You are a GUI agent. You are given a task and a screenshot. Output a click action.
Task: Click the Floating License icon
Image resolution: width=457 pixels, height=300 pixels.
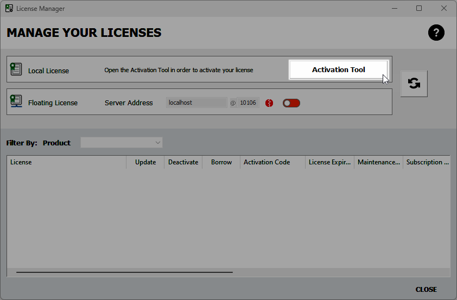(x=16, y=102)
